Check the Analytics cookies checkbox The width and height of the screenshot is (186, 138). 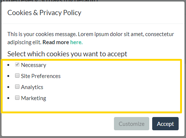pyautogui.click(x=17, y=86)
